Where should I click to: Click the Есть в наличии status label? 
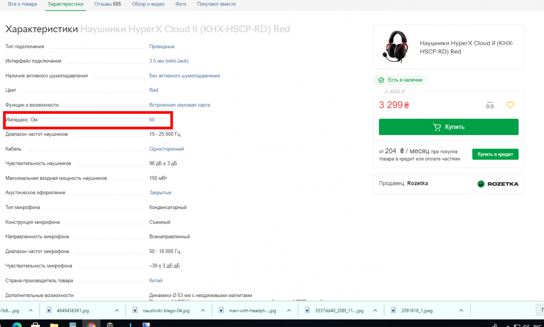pyautogui.click(x=405, y=80)
